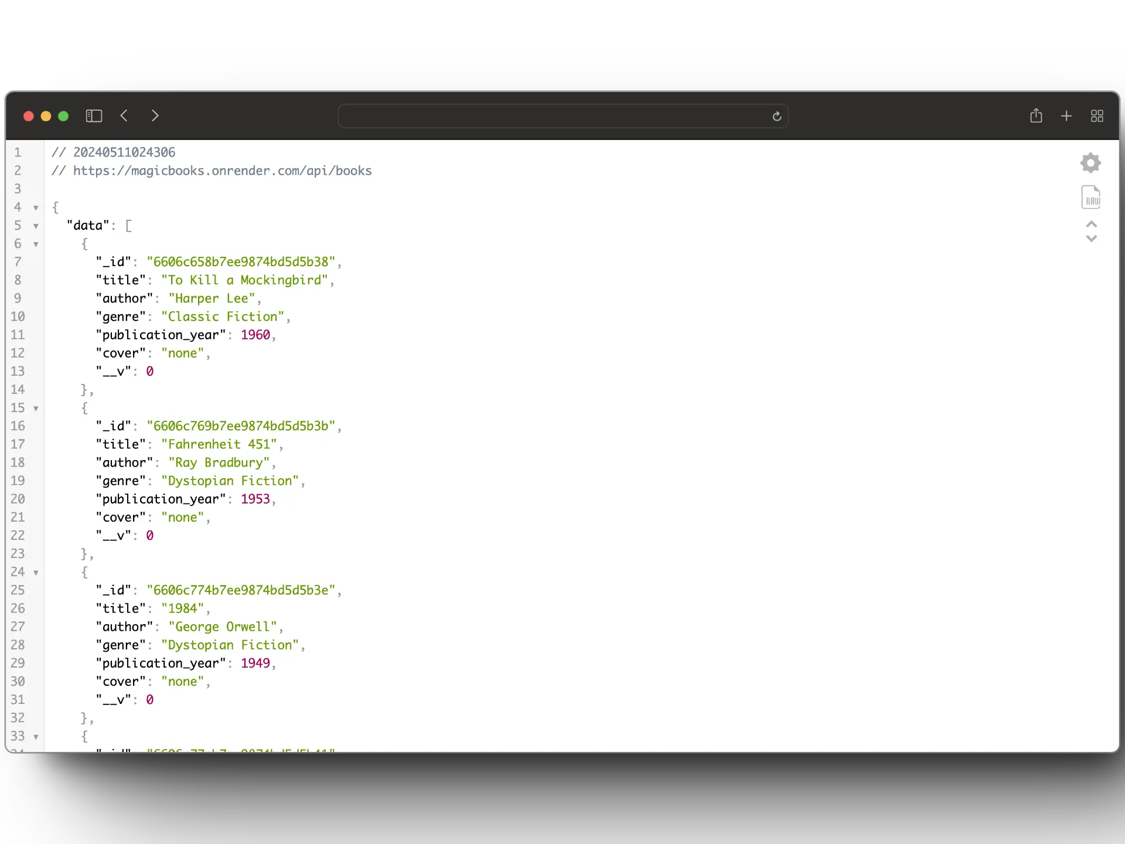This screenshot has height=844, width=1125.
Task: Open a new tab
Action: [1066, 115]
